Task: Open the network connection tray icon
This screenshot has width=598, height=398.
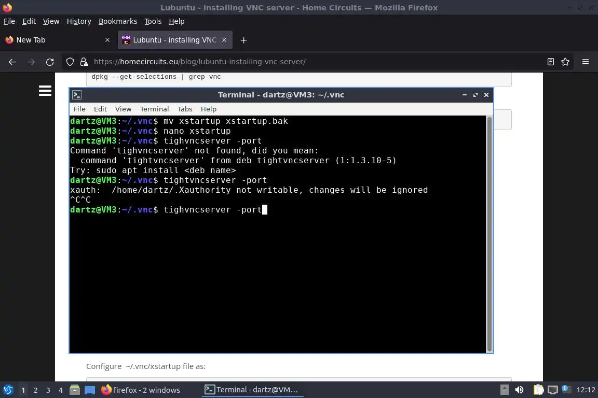Action: tap(552, 390)
